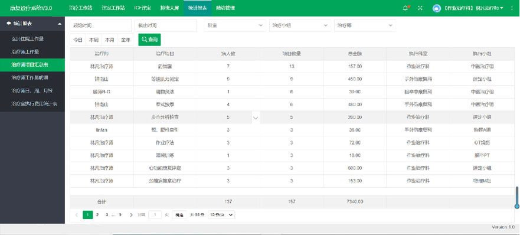Click the start time input field
Screen dimensions: 520x235
point(101,25)
